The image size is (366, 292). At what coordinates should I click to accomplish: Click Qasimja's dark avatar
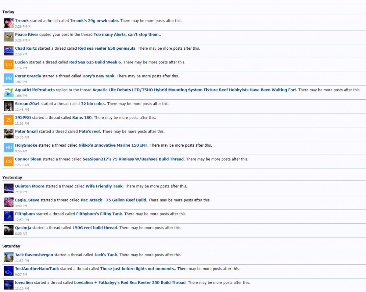pos(9,230)
